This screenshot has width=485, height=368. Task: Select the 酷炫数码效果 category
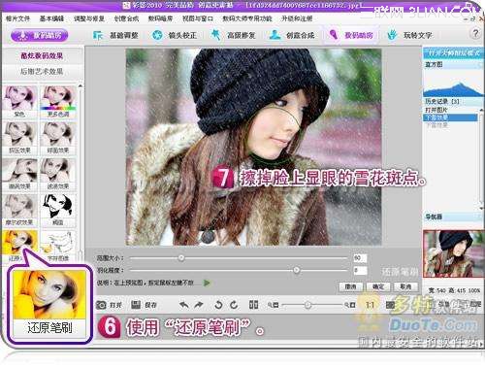(42, 56)
